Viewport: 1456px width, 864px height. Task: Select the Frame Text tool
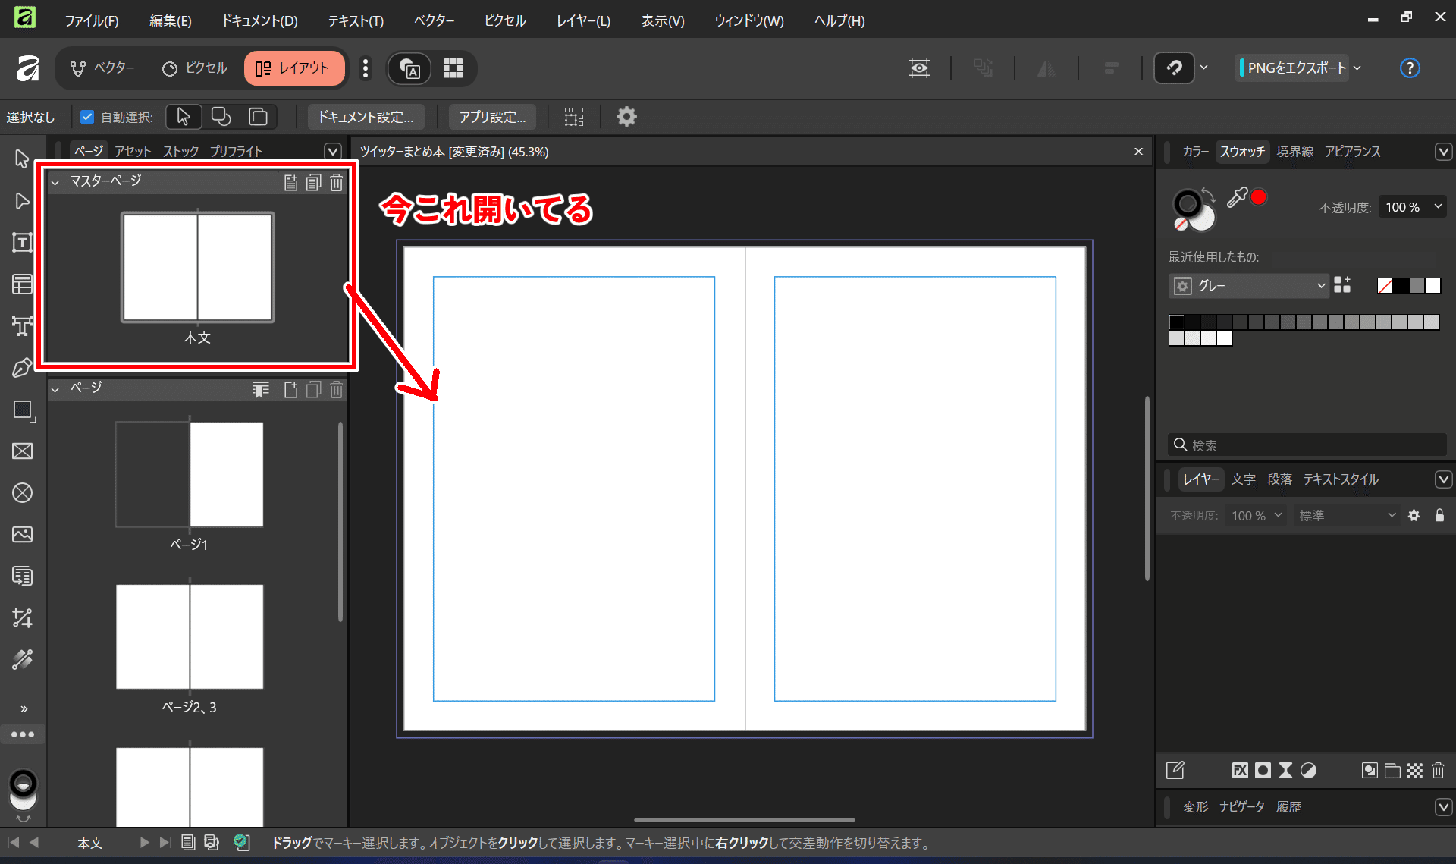pyautogui.click(x=22, y=243)
